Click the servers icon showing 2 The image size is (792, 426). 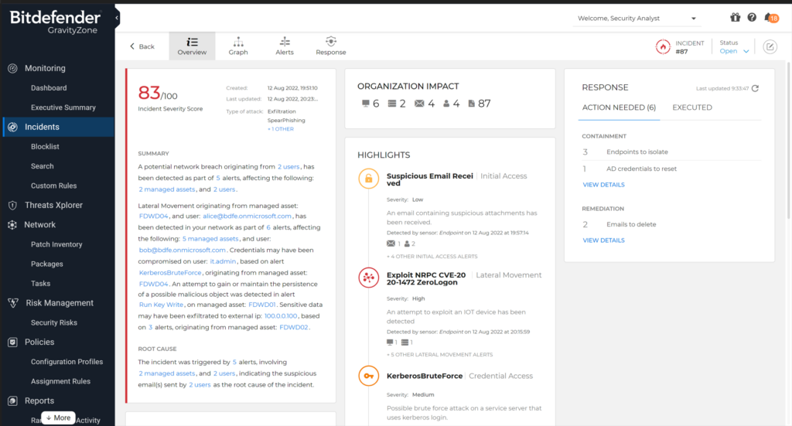point(392,104)
